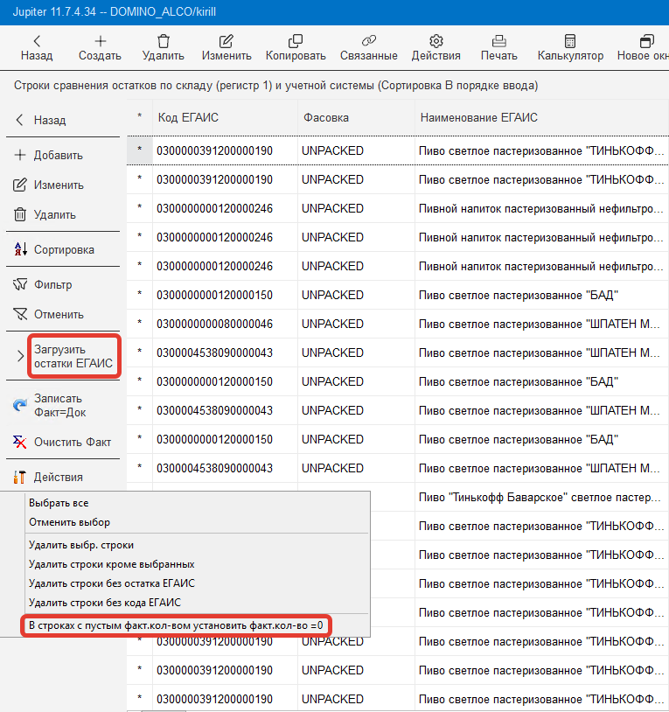
Task: Click the Добавить plus icon in sidebar
Action: (x=20, y=155)
